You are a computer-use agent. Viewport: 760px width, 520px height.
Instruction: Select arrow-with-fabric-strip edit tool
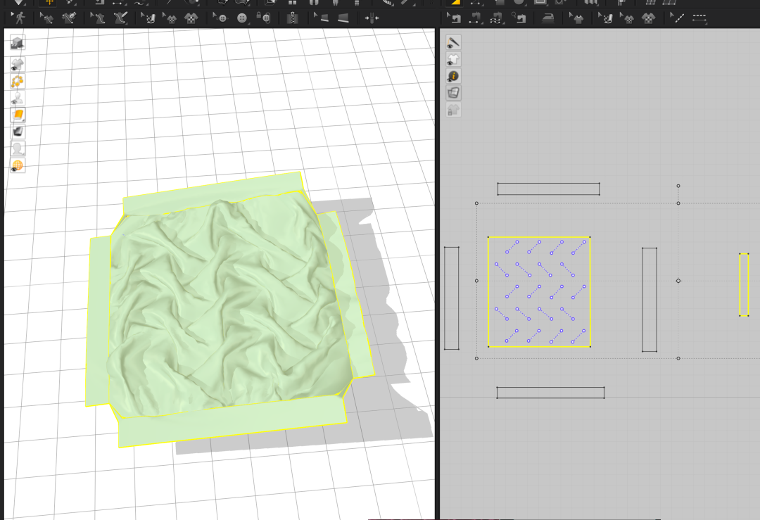[x=321, y=18]
